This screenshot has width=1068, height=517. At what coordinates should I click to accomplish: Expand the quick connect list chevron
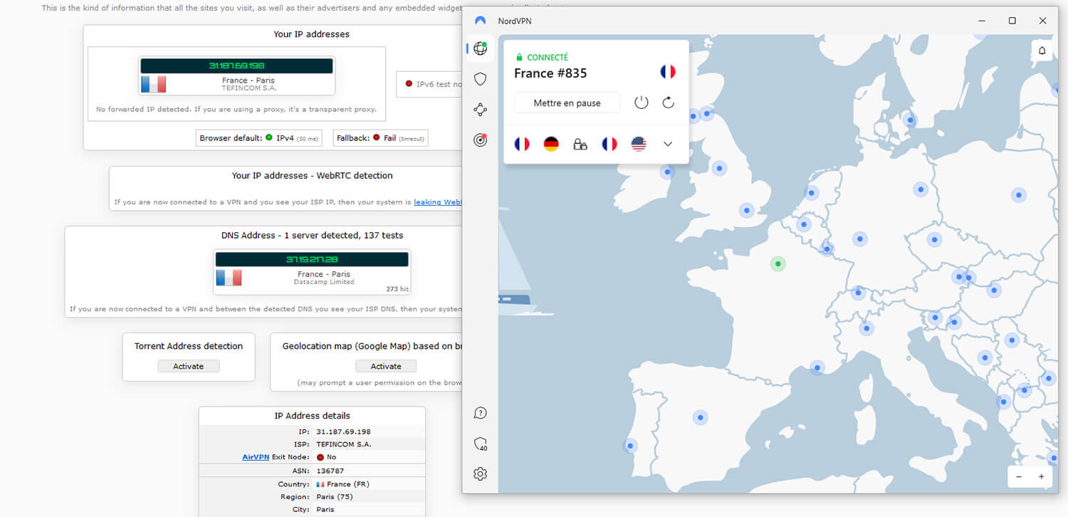668,144
